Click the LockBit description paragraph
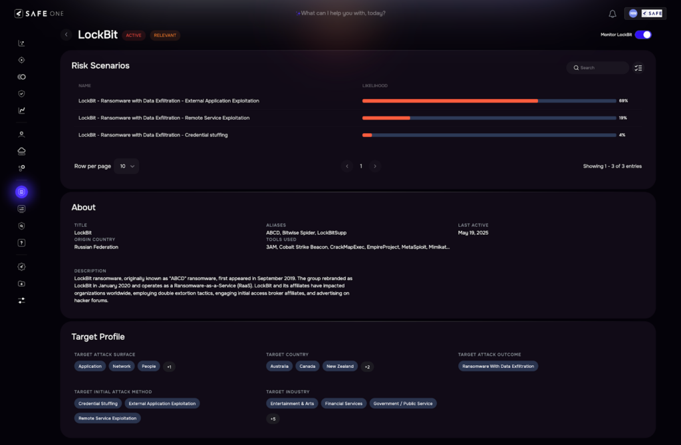Screen dimensions: 681x445 (x=213, y=289)
